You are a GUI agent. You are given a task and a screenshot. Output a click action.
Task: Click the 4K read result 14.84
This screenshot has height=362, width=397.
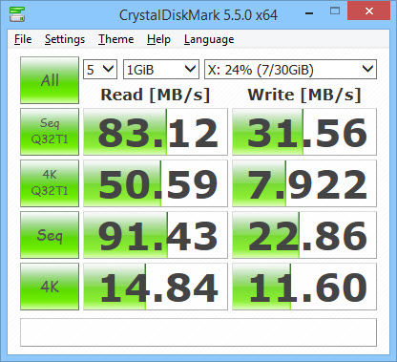156,287
